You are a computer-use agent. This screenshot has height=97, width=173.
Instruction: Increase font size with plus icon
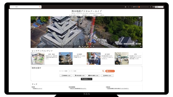pyautogui.click(x=150, y=7)
